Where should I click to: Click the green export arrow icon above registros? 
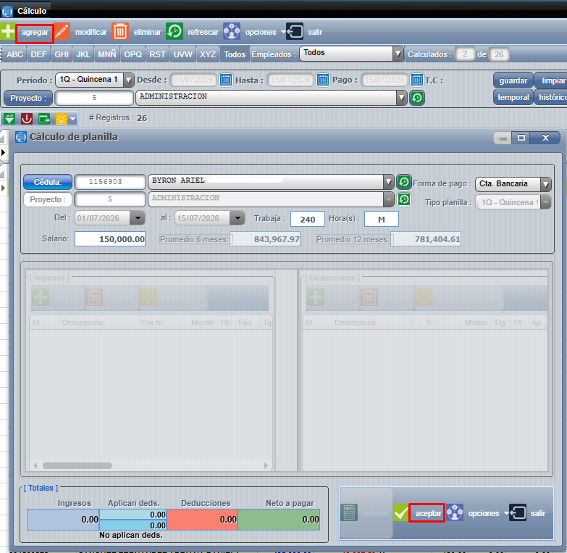[x=44, y=118]
